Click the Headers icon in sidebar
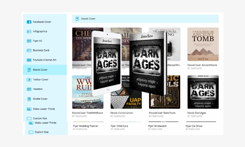Image resolution: width=245 pixels, height=147 pixels. 29,89
